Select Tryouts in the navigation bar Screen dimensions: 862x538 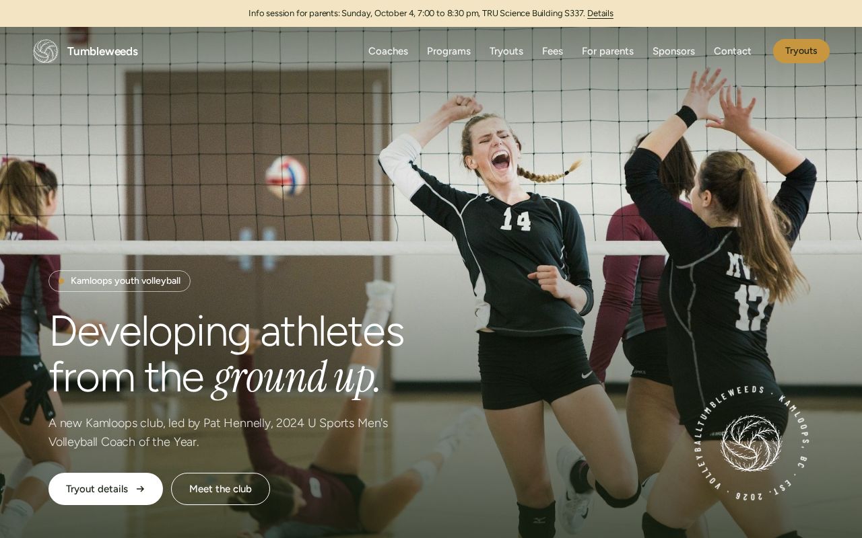pyautogui.click(x=506, y=51)
